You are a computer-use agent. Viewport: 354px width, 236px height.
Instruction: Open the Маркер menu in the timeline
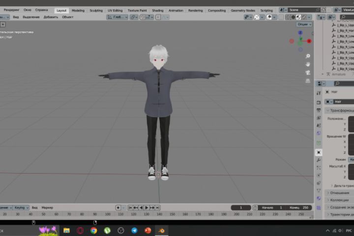click(47, 207)
